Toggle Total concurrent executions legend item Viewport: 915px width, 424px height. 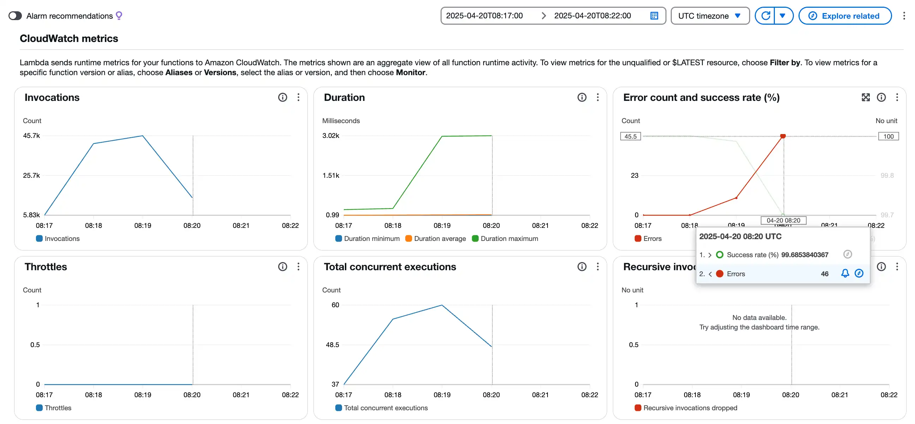click(382, 408)
